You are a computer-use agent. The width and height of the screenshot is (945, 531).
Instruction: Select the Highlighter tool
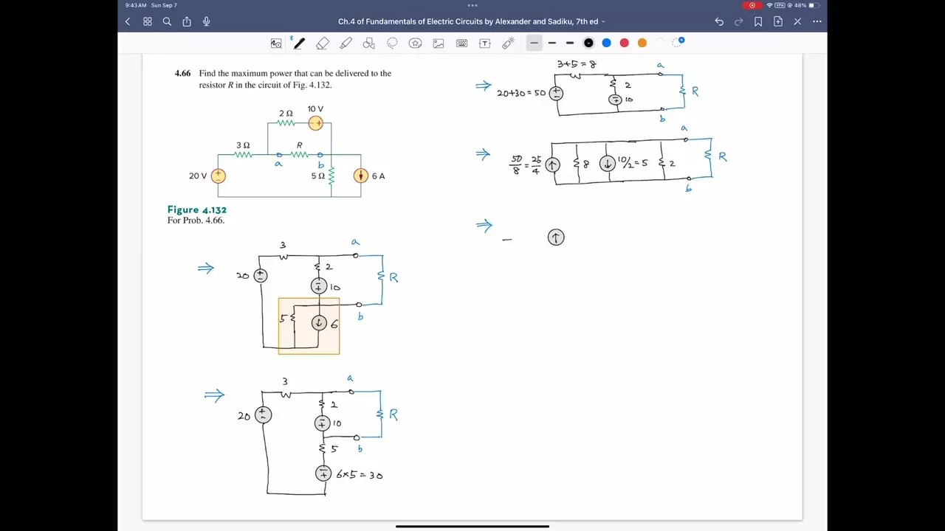[x=346, y=44]
